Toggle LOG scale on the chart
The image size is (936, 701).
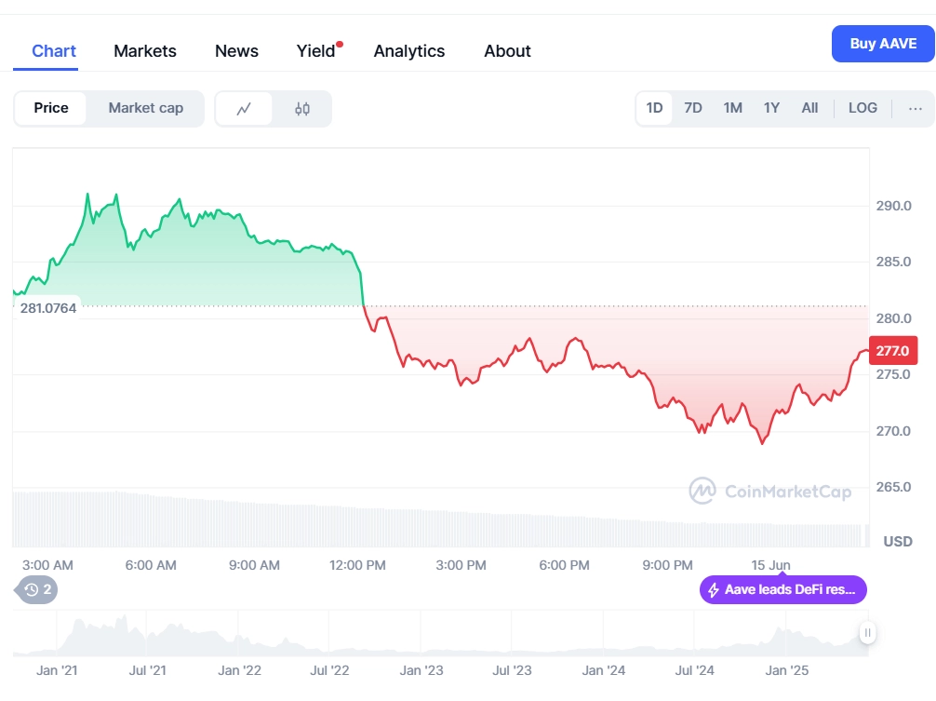pos(862,108)
